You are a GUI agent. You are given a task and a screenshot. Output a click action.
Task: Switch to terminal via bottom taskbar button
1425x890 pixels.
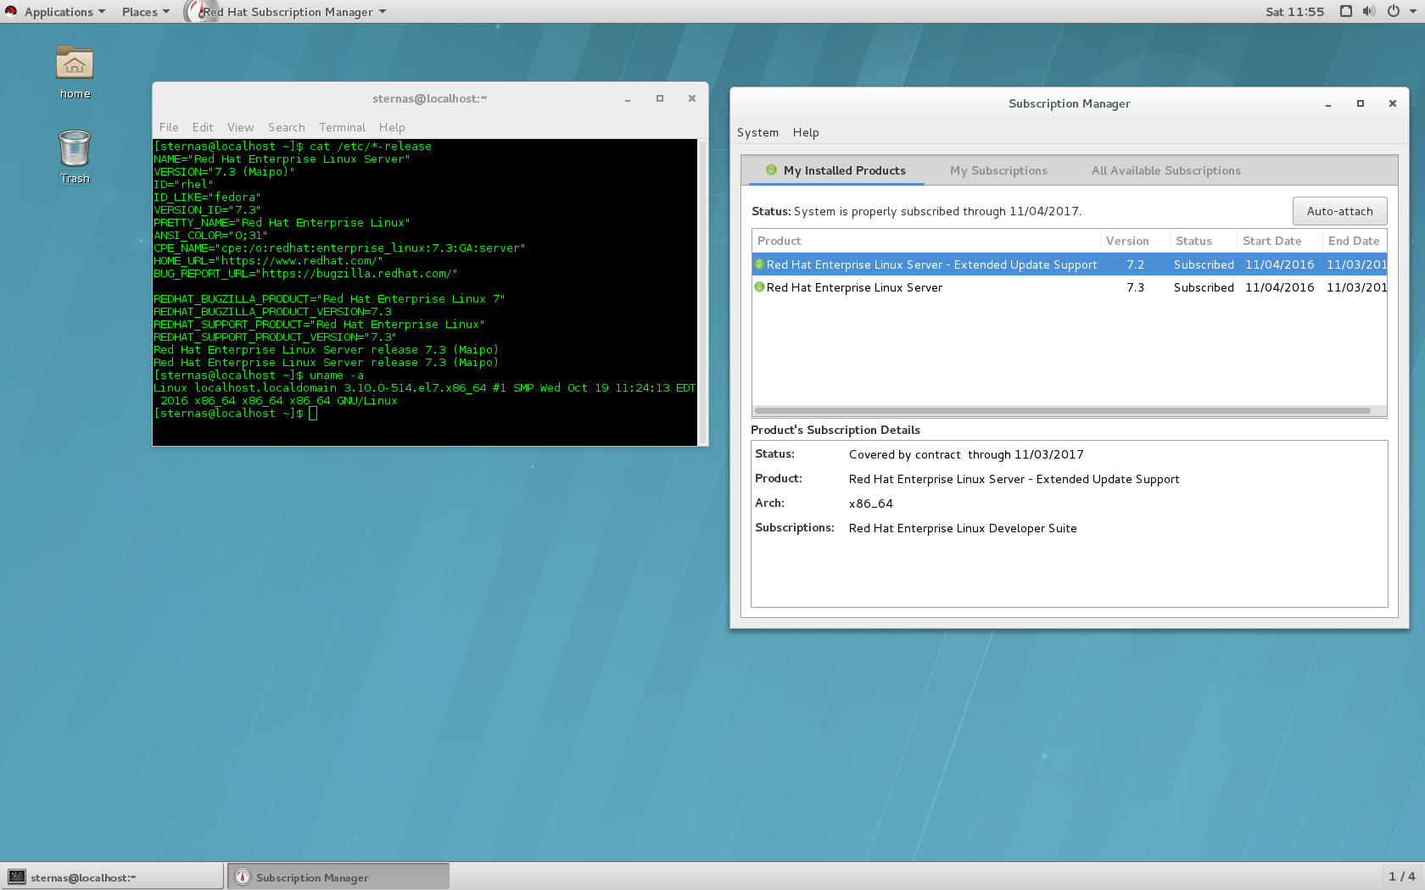coord(113,877)
